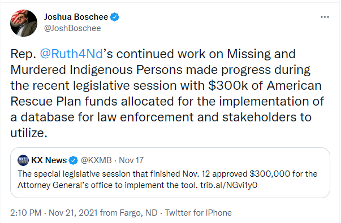This screenshot has height=223, width=341.
Task: Open the three-dot more options menu
Action: click(325, 17)
